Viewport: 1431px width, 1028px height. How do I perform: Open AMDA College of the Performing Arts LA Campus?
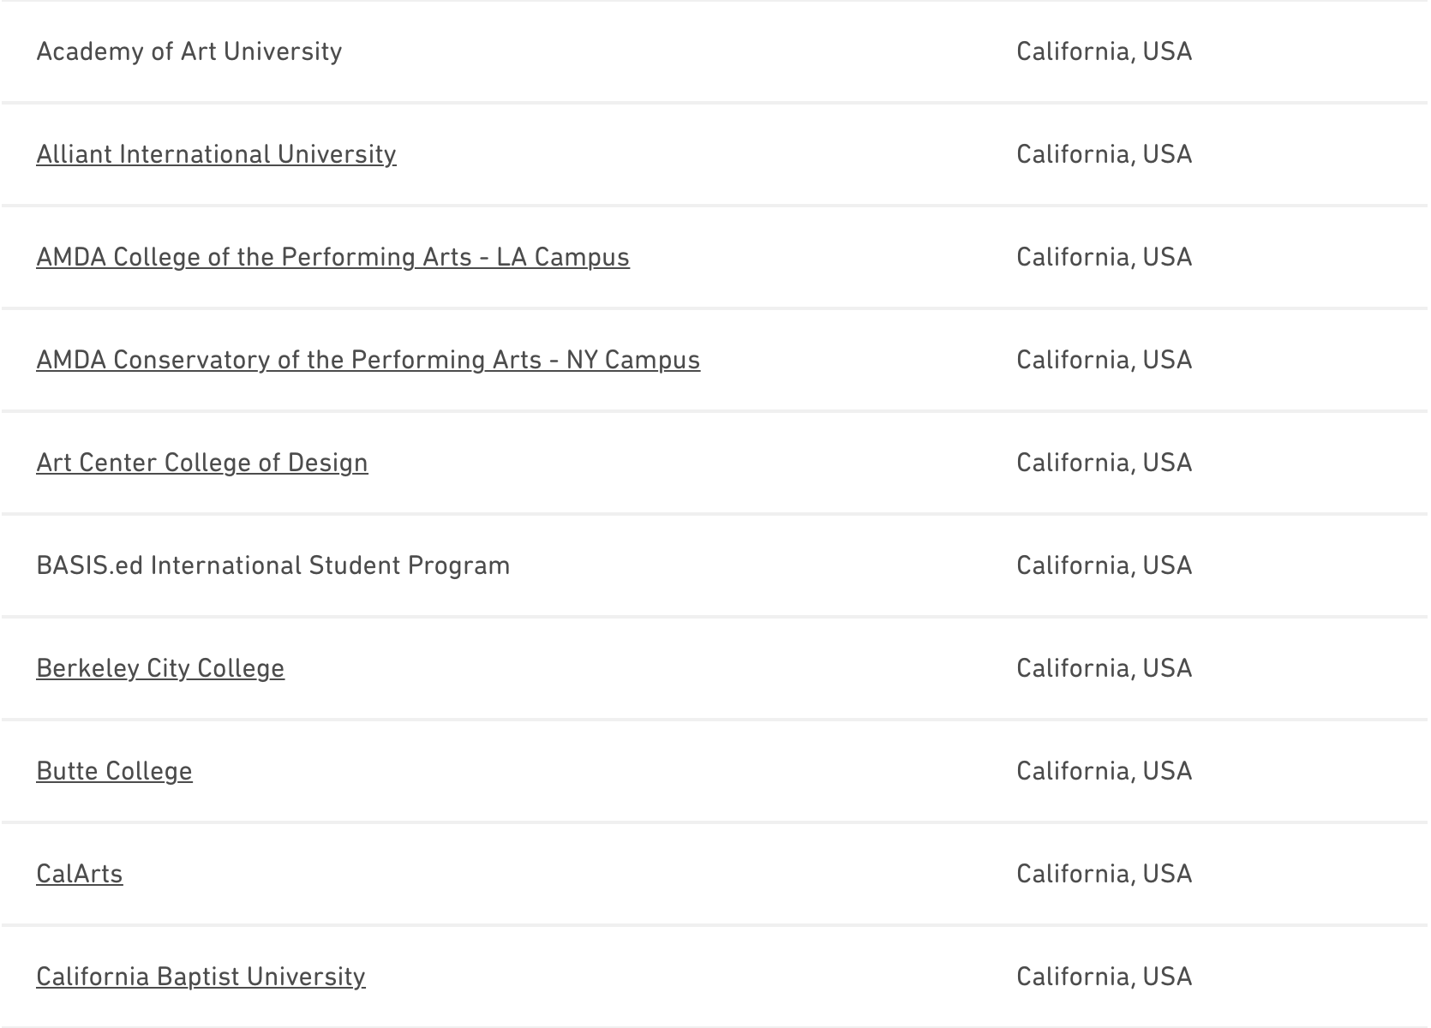pos(332,257)
